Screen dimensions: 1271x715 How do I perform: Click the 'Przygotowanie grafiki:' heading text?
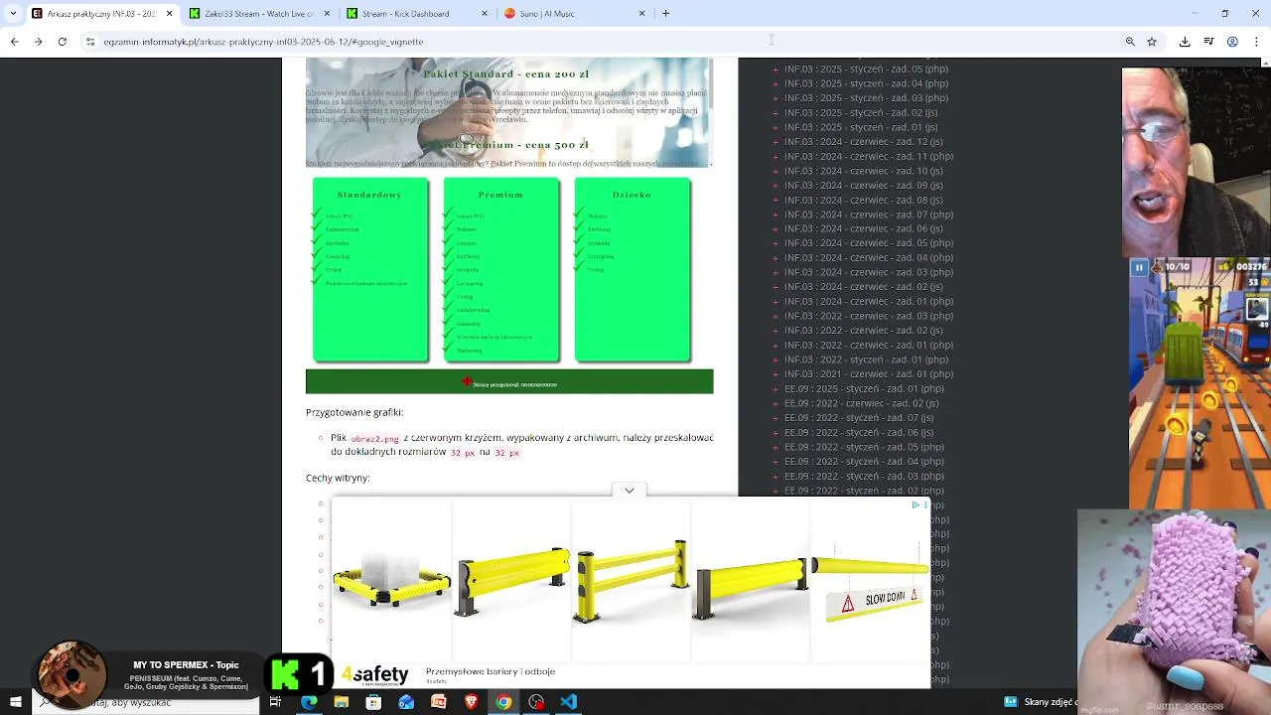coord(354,412)
